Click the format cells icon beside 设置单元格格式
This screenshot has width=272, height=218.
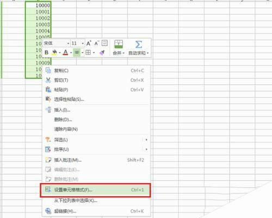(48, 190)
